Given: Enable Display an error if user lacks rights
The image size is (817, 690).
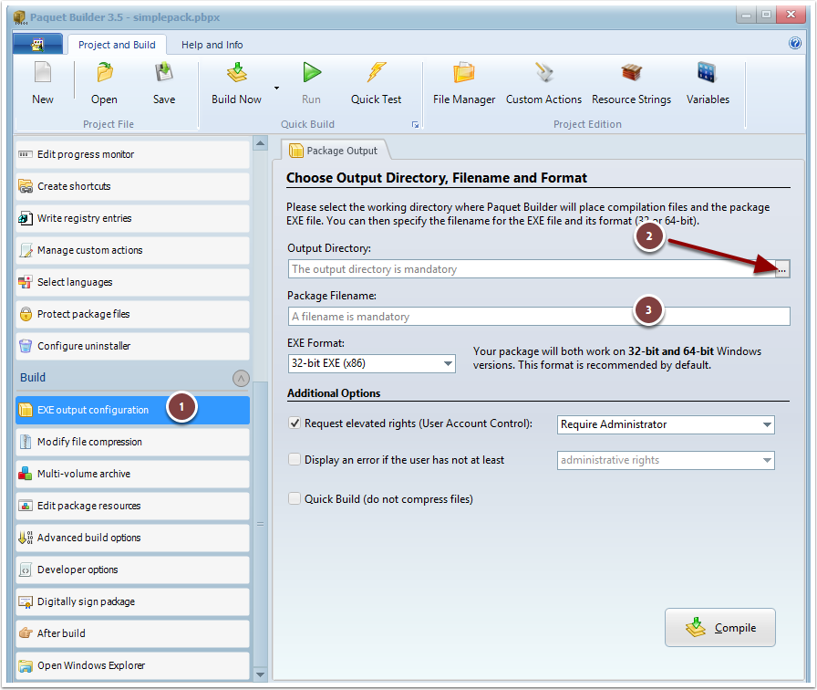Looking at the screenshot, I should pos(295,460).
